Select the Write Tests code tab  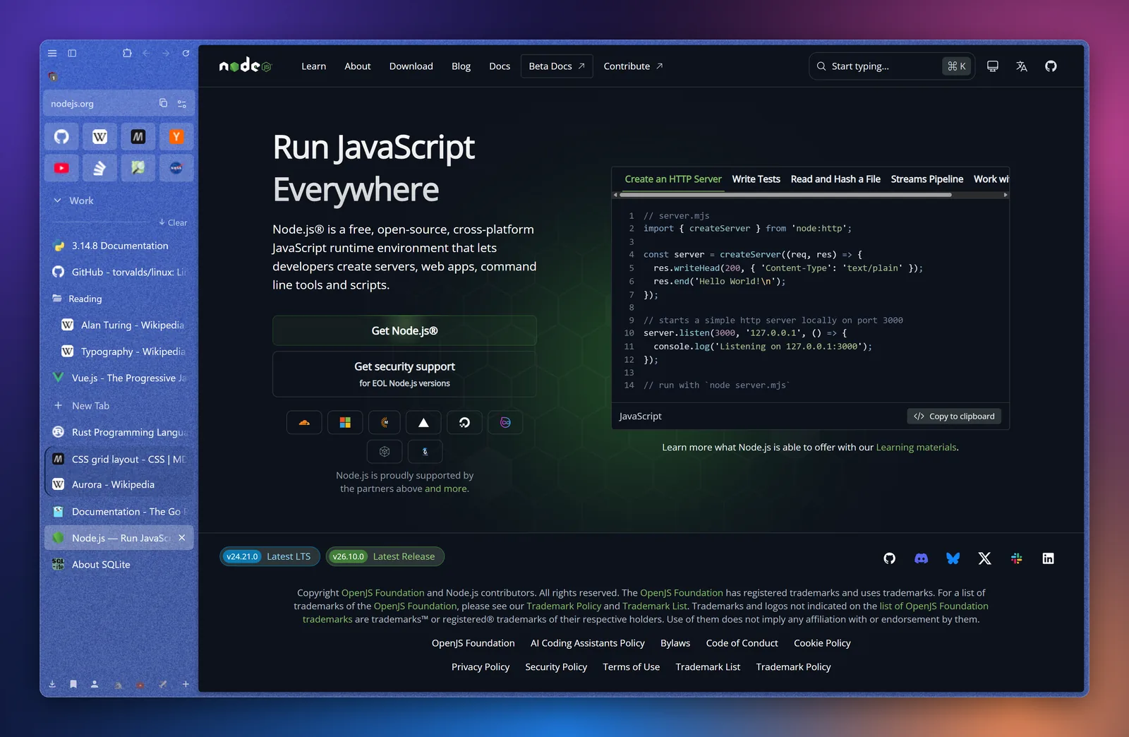point(756,179)
